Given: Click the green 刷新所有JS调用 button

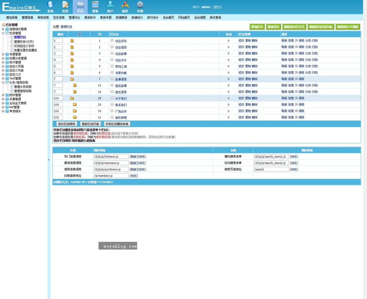Looking at the screenshot, I should pos(348,27).
